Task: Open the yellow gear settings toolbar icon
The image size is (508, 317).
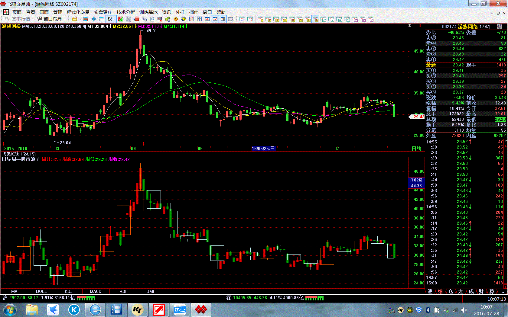Action: pos(184,19)
